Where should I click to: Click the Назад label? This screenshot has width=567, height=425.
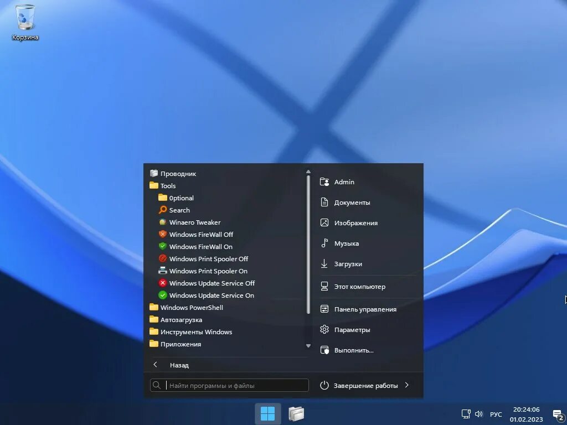[x=179, y=365]
